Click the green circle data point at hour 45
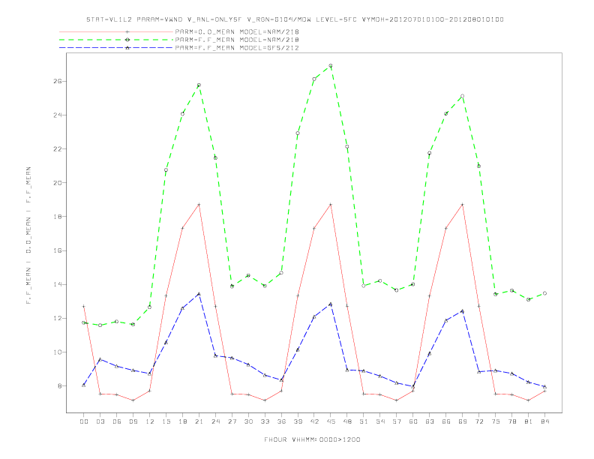The height and width of the screenshot is (459, 594). [x=331, y=66]
